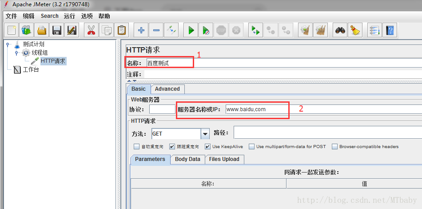Click the Clear All double-broom icon
This screenshot has height=209, width=422.
[x=320, y=30]
